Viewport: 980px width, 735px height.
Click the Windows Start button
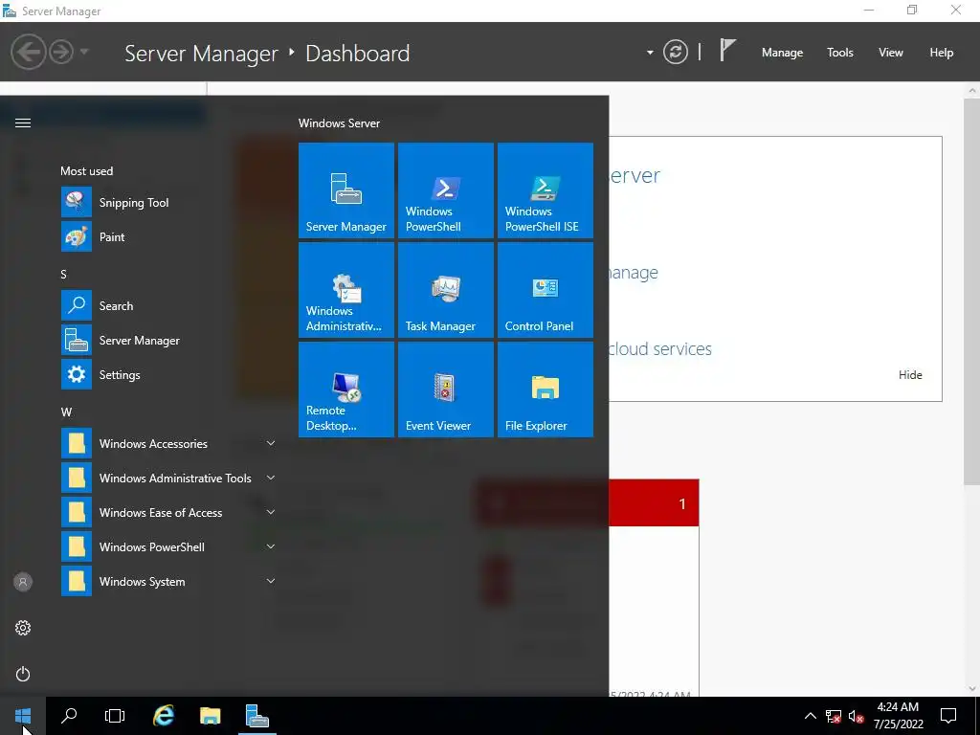[x=23, y=716]
